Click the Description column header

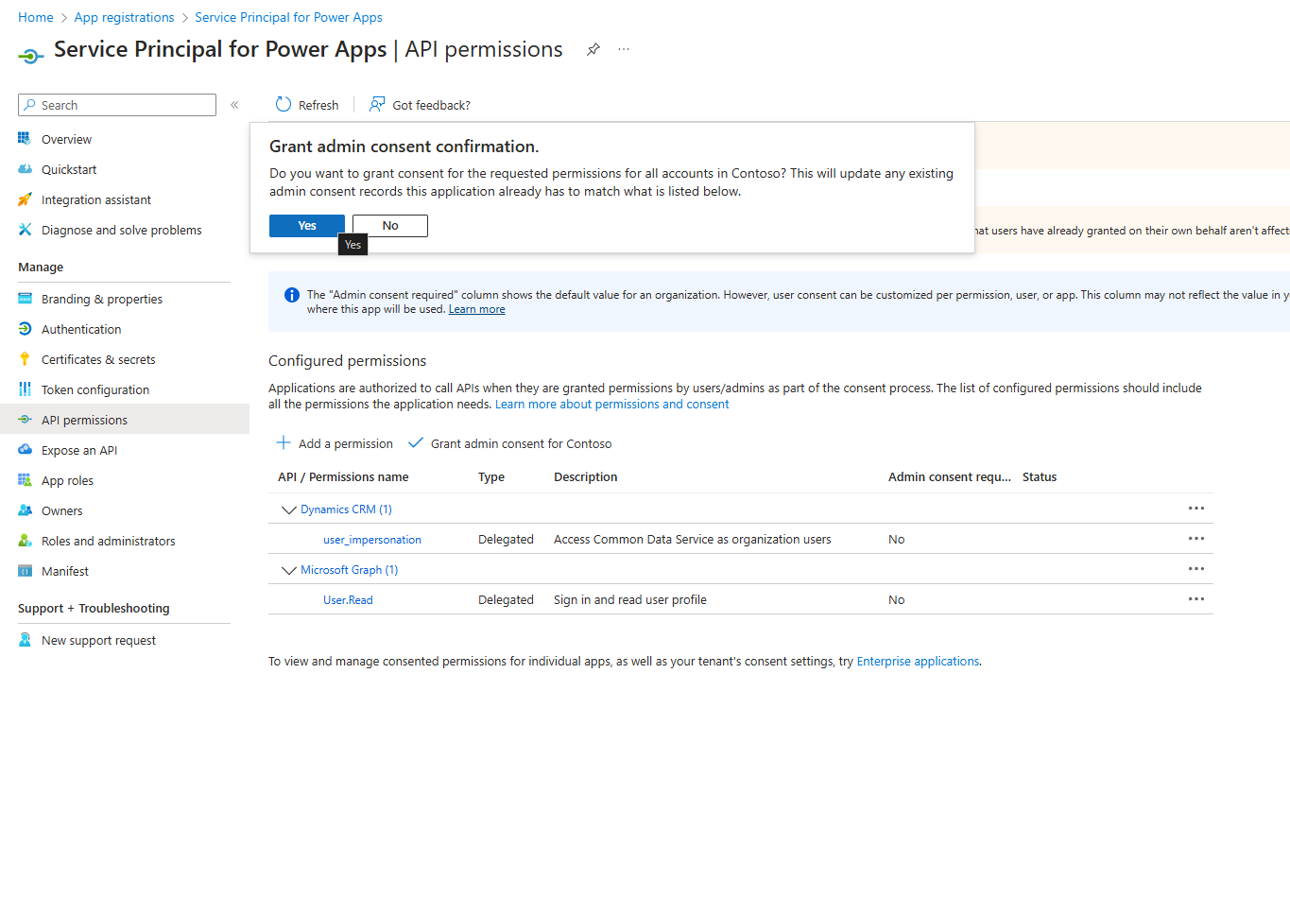pyautogui.click(x=586, y=476)
